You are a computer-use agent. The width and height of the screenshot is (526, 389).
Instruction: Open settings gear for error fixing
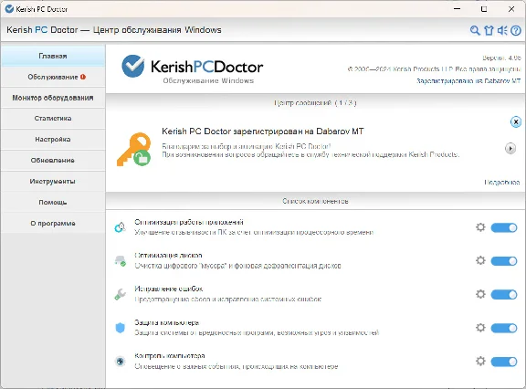coord(480,294)
